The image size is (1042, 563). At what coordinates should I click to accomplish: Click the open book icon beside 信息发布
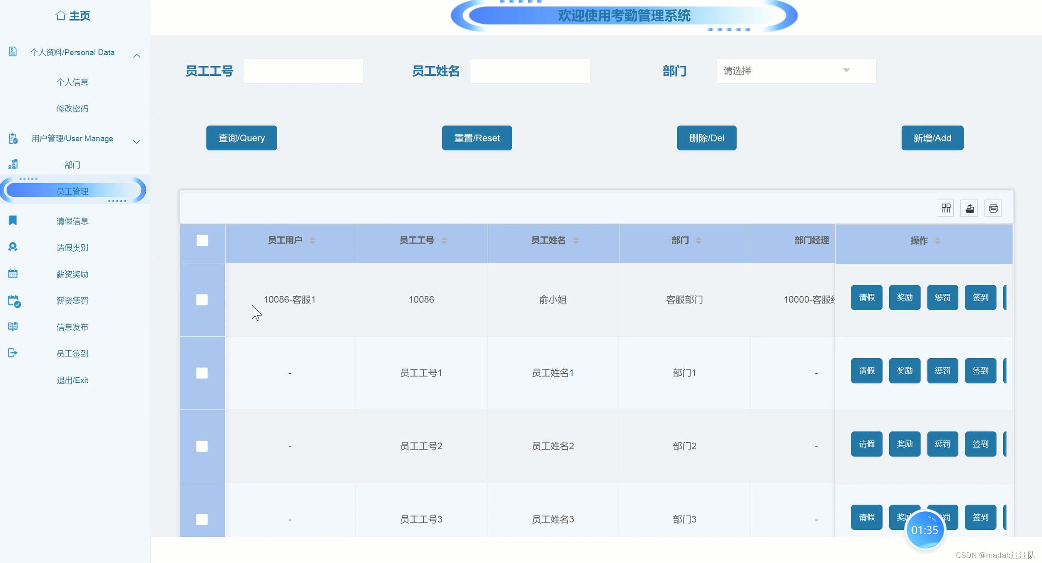click(x=13, y=326)
